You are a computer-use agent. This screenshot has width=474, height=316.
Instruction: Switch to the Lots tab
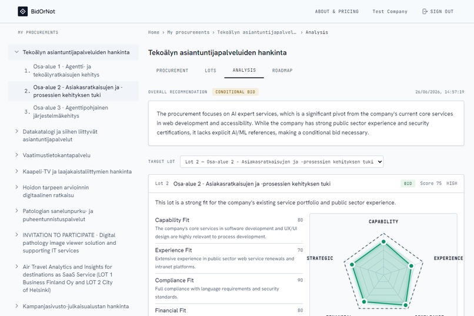211,71
